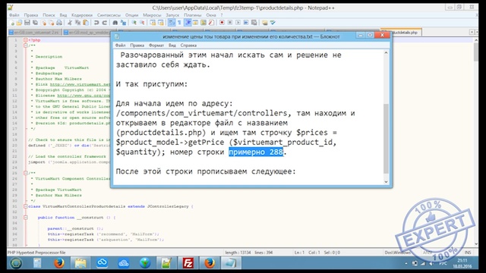The width and height of the screenshot is (486, 273).
Task: Click 'length : 13134' in status bar
Action: point(238,253)
